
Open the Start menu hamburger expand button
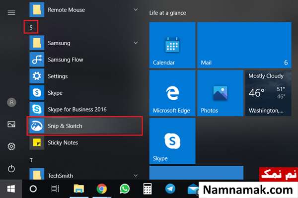tap(11, 13)
